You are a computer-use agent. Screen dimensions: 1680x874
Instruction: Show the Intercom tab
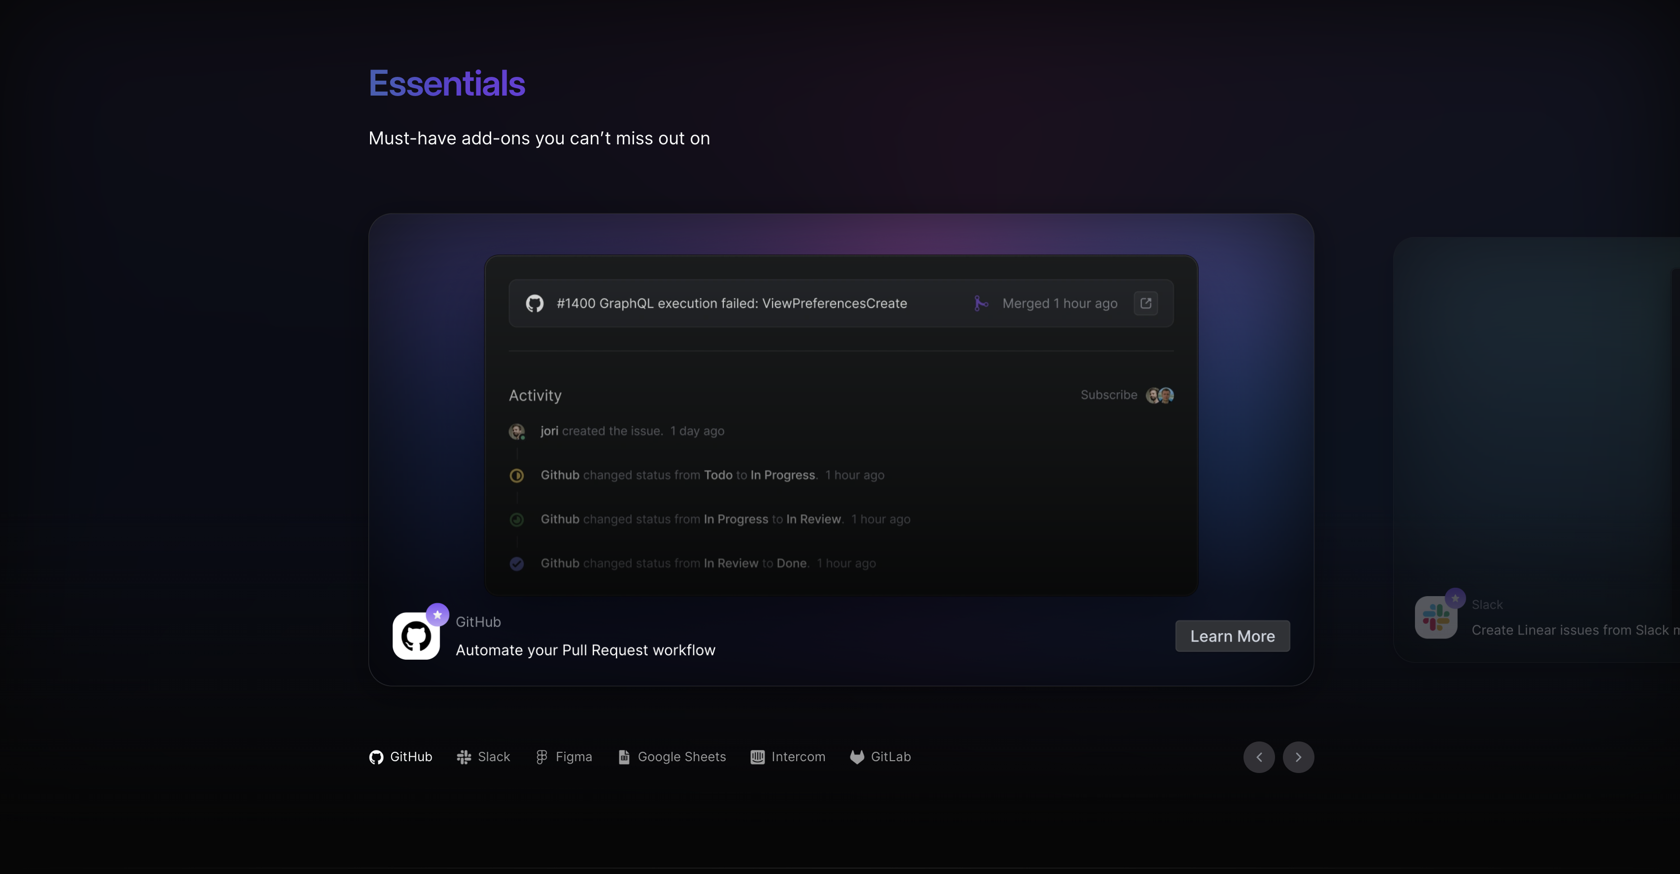(788, 757)
